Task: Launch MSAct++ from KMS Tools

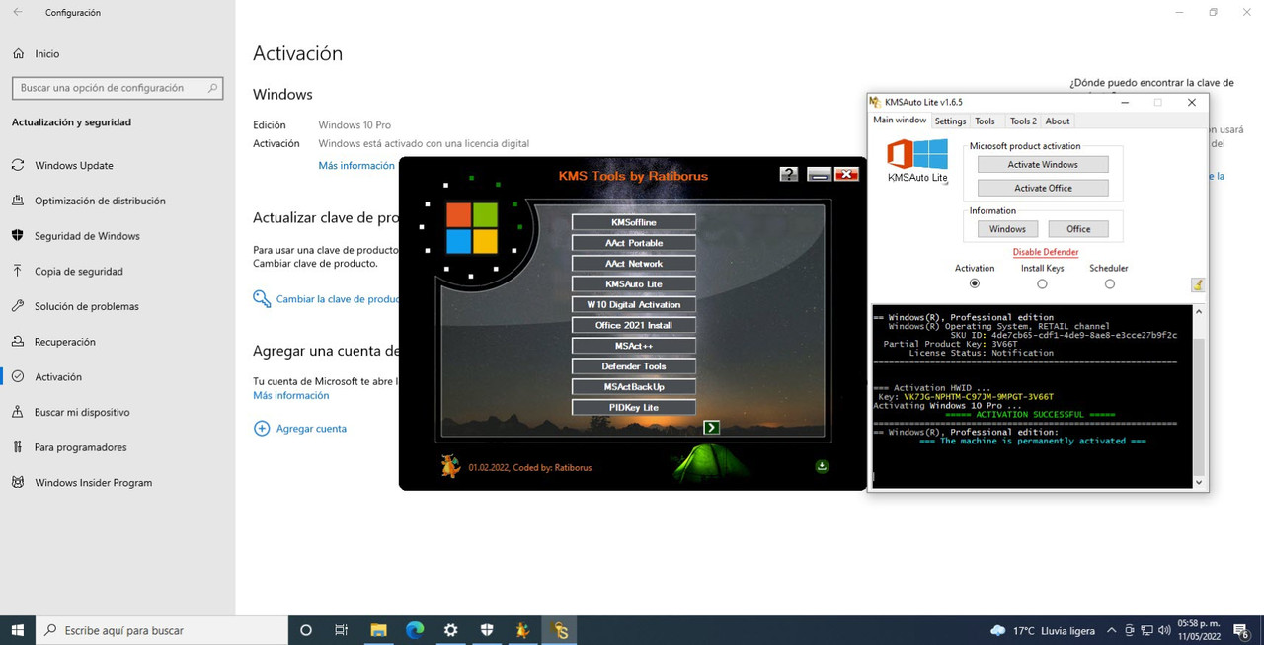Action: (633, 346)
